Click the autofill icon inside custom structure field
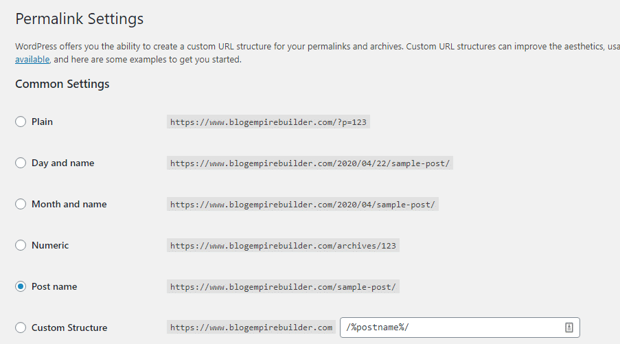The width and height of the screenshot is (620, 344). coord(569,328)
